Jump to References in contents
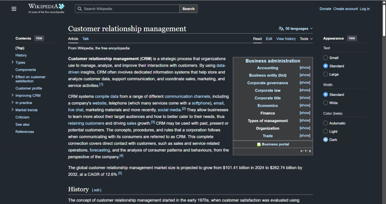Screen dimensions: 386x204 tap(25, 132)
